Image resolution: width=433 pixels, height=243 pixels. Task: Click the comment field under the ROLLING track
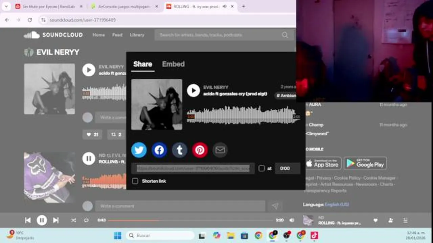click(180, 206)
